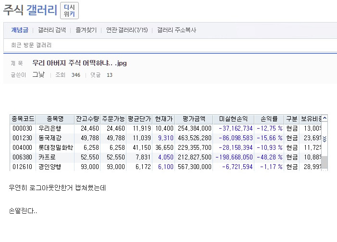The width and height of the screenshot is (337, 242).
Task: Click the double chevron down icon in table
Action: tap(325, 139)
